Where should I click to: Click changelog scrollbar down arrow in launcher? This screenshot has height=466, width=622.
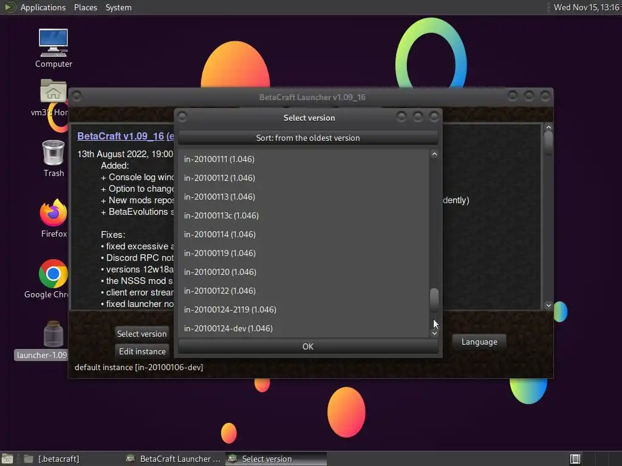[x=549, y=305]
